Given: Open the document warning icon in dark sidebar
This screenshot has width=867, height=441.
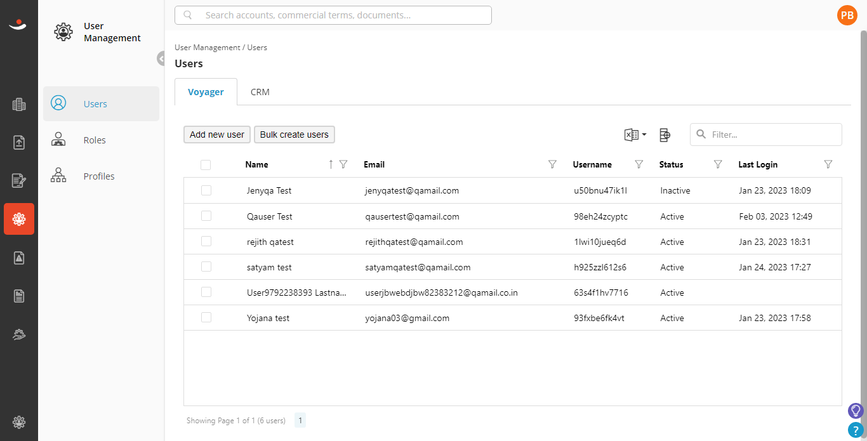Looking at the screenshot, I should [x=19, y=258].
